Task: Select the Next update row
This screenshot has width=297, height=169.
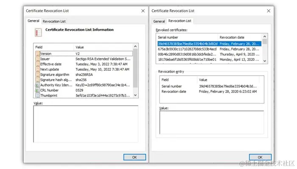Action: click(x=84, y=69)
